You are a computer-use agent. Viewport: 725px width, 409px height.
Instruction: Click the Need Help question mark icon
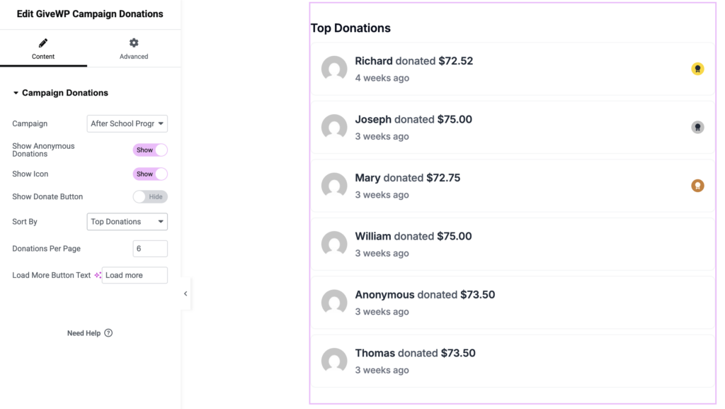(x=108, y=333)
